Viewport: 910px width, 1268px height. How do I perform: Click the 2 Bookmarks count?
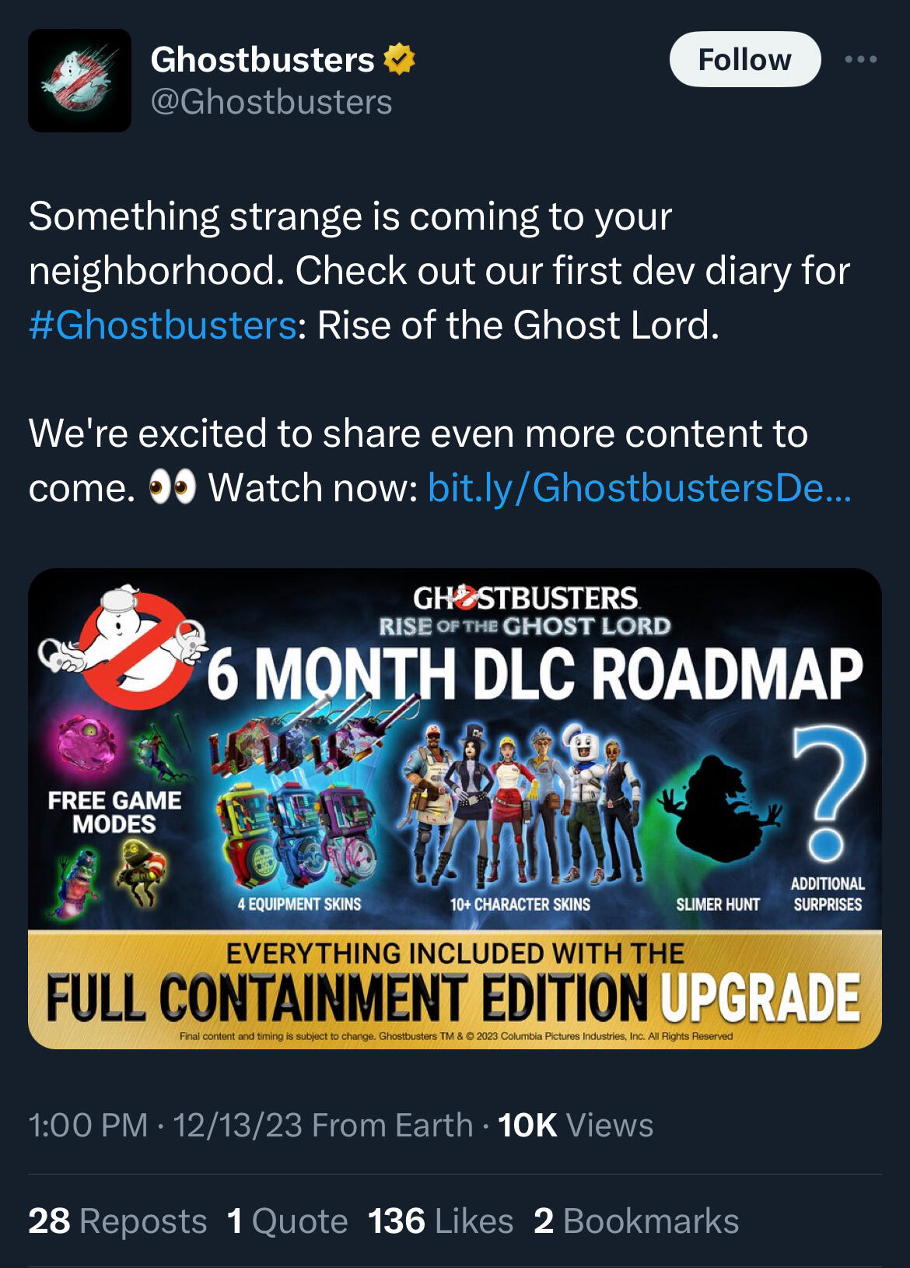click(x=635, y=1221)
